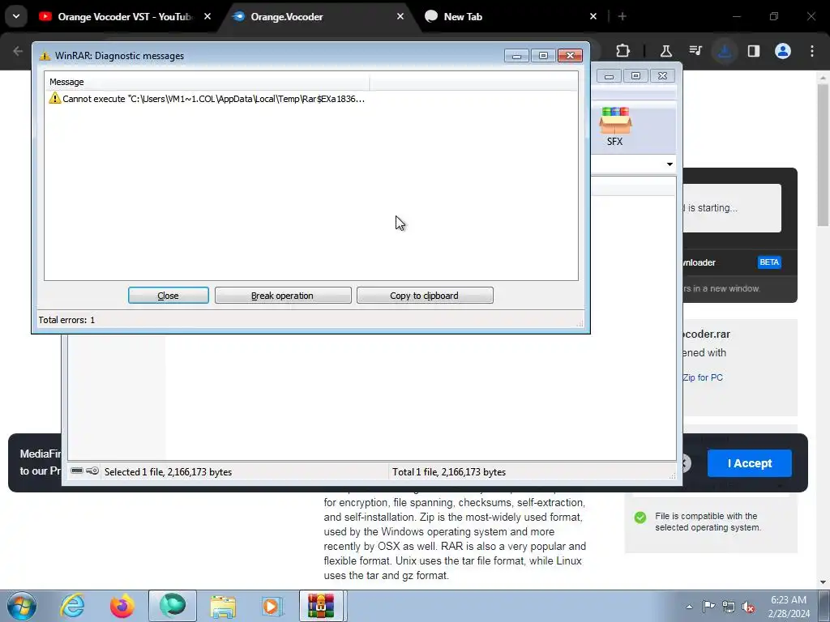Open the WinRAR path dropdown arrow
Screen dimensions: 830x622
pyautogui.click(x=670, y=164)
